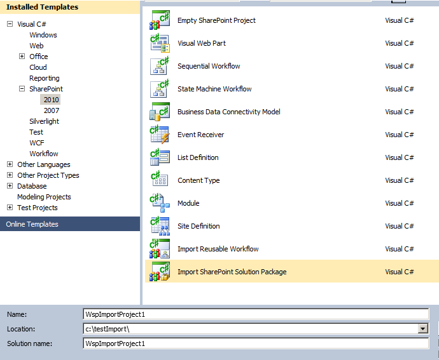Image resolution: width=439 pixels, height=360 pixels.
Task: Click the Solution name text field
Action: 256,343
